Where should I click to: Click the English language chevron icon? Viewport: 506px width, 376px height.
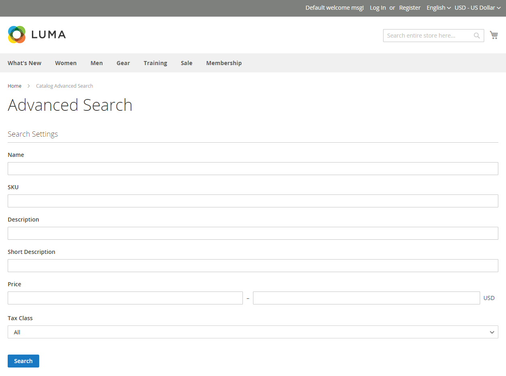point(449,8)
